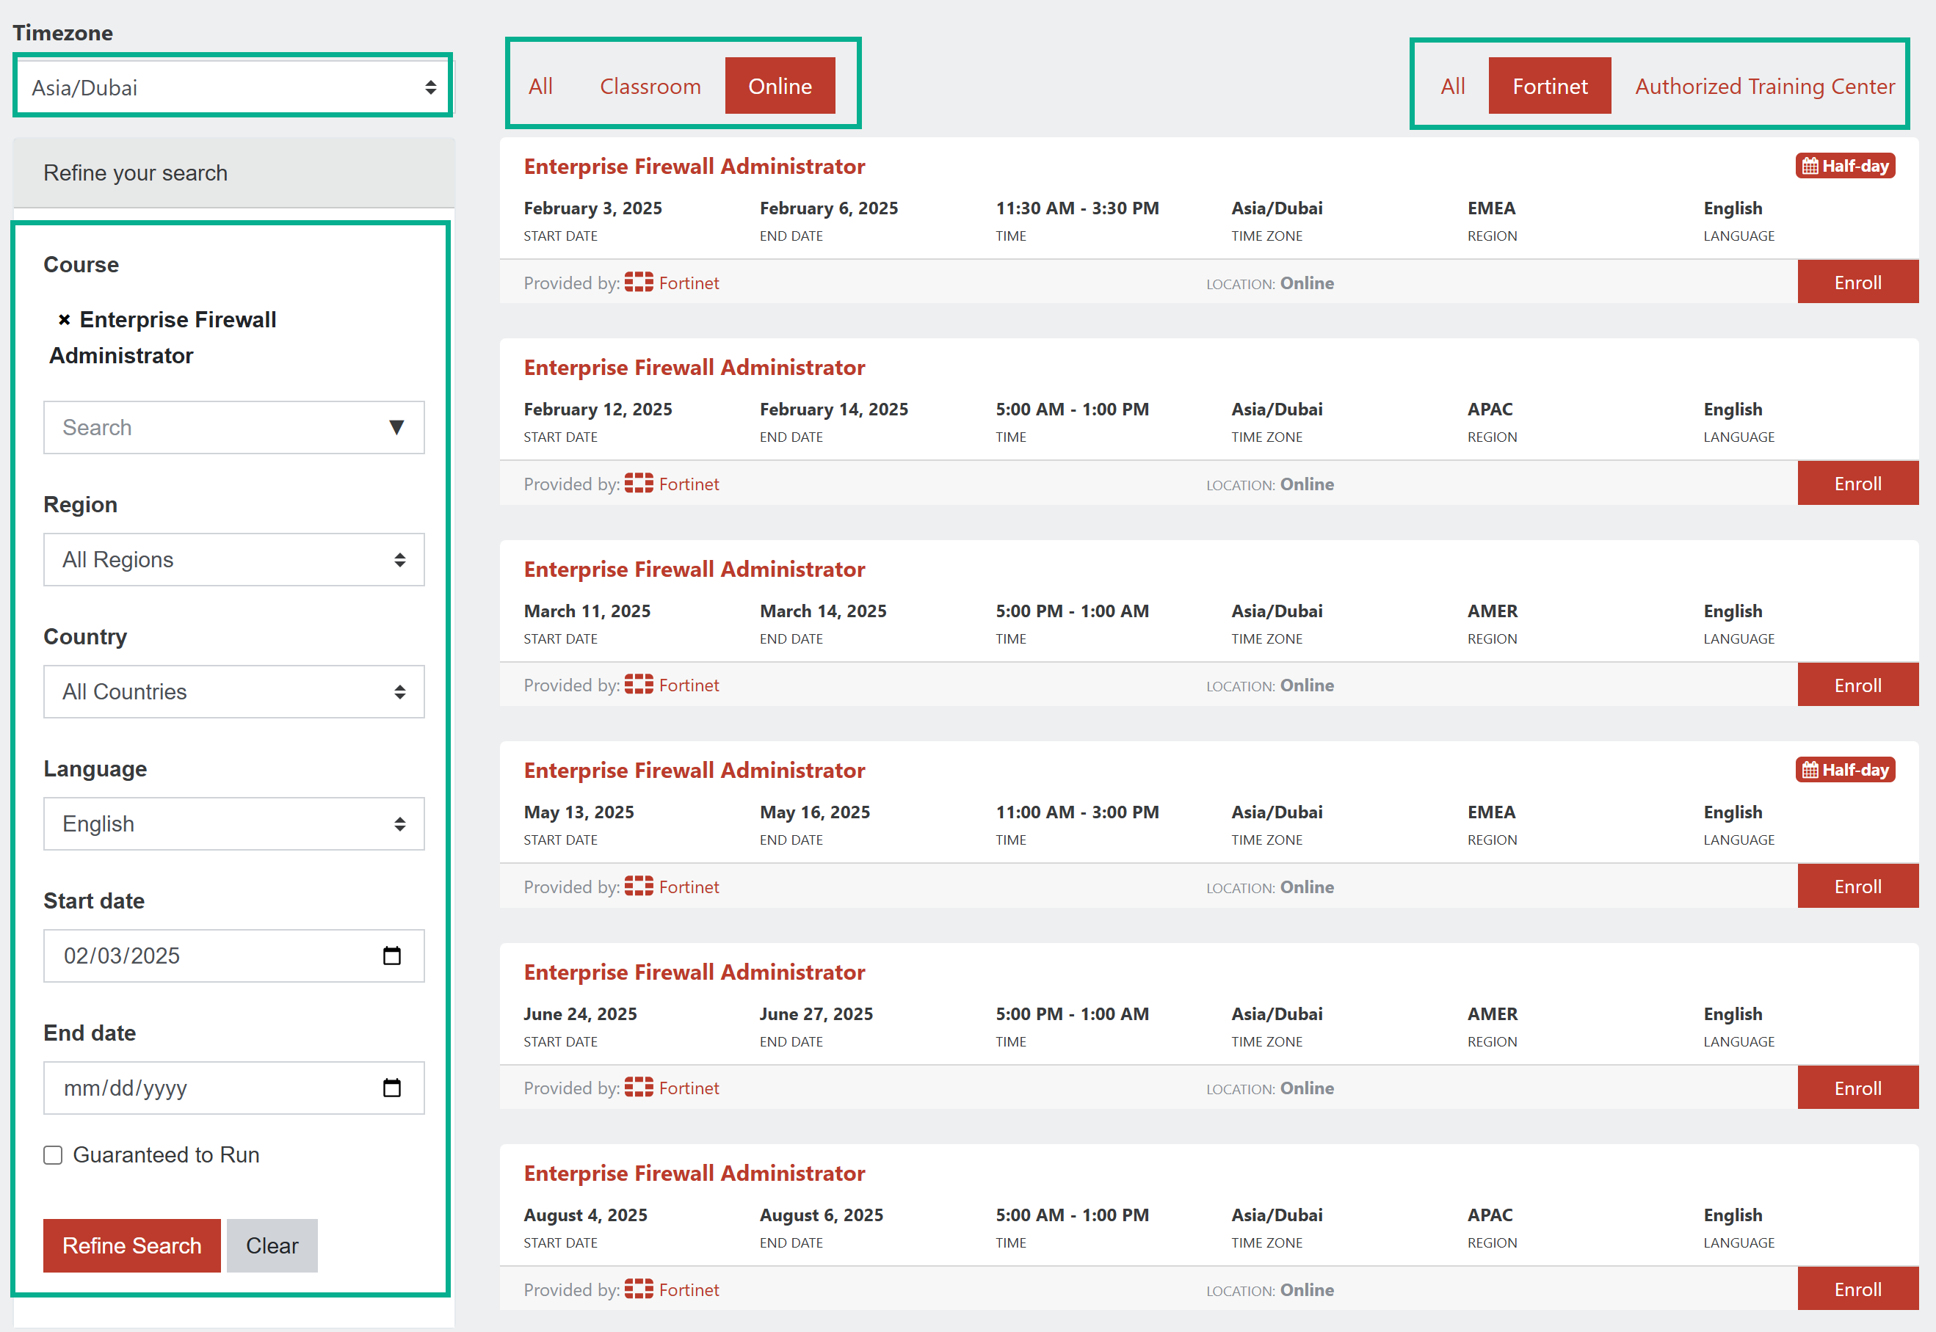Click Half-day badge on May 13 course
Screen dimensions: 1936x1332
click(x=1845, y=770)
